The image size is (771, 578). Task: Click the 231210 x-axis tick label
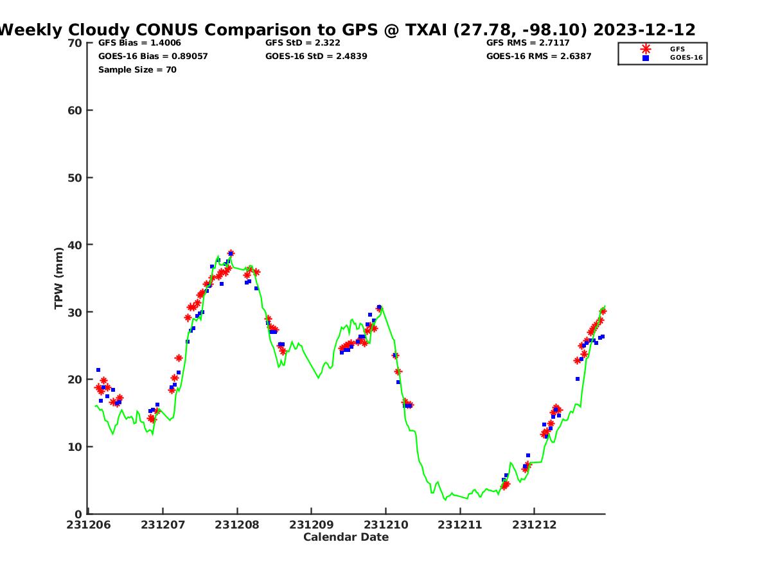point(385,525)
